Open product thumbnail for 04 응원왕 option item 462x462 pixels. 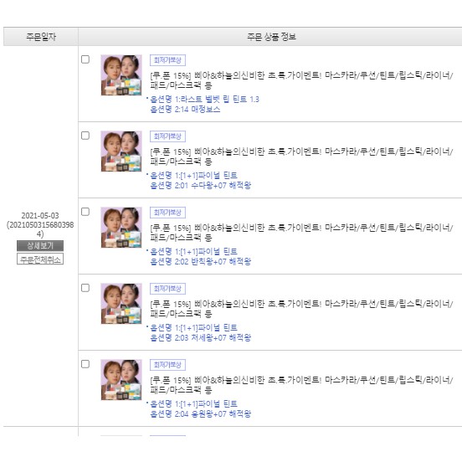121,380
